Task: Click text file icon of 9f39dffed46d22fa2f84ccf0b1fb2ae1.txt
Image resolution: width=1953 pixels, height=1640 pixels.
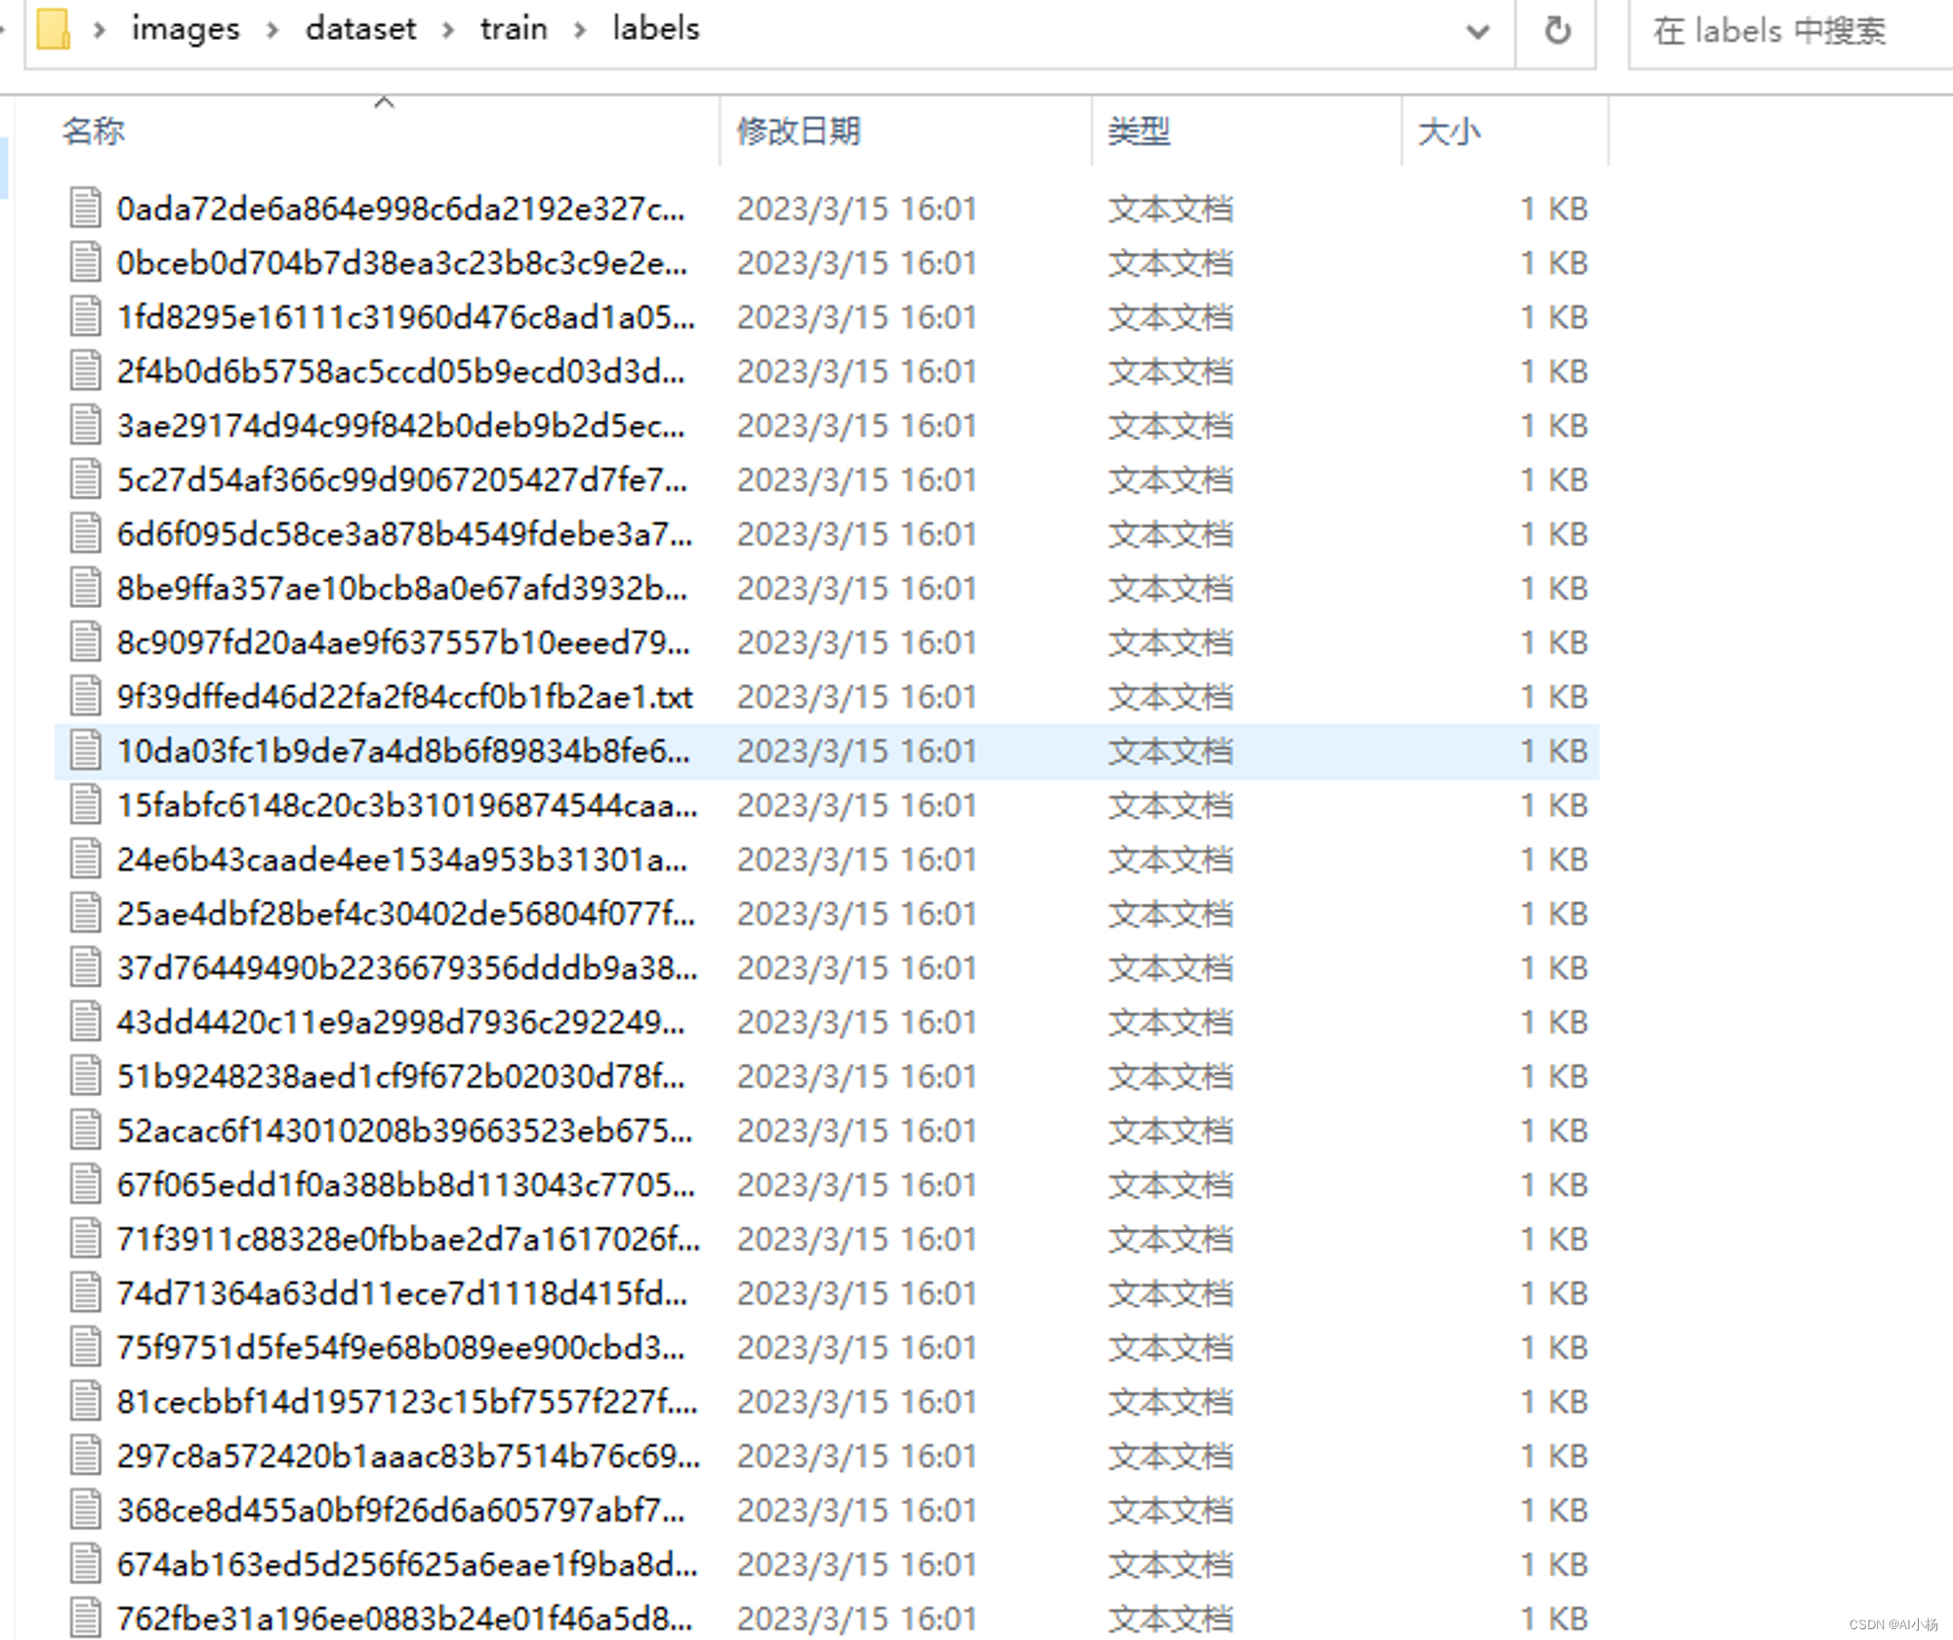Action: 86,696
